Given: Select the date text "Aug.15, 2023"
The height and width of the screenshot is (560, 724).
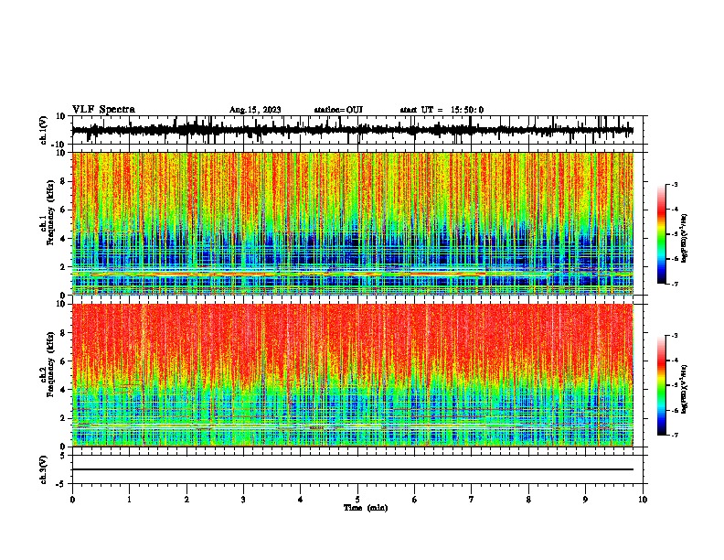Looking at the screenshot, I should coord(255,110).
